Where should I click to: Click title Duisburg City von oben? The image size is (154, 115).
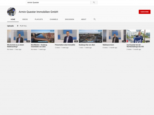coord(87,45)
